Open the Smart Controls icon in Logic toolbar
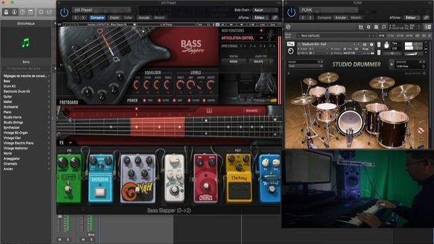Viewport: 434px width, 244px height. pyautogui.click(x=41, y=12)
